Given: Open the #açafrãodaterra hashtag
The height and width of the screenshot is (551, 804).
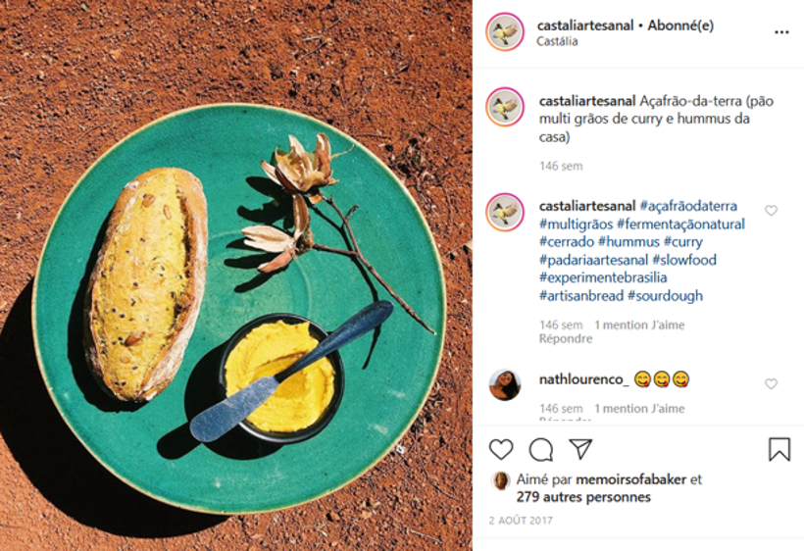Looking at the screenshot, I should (688, 206).
